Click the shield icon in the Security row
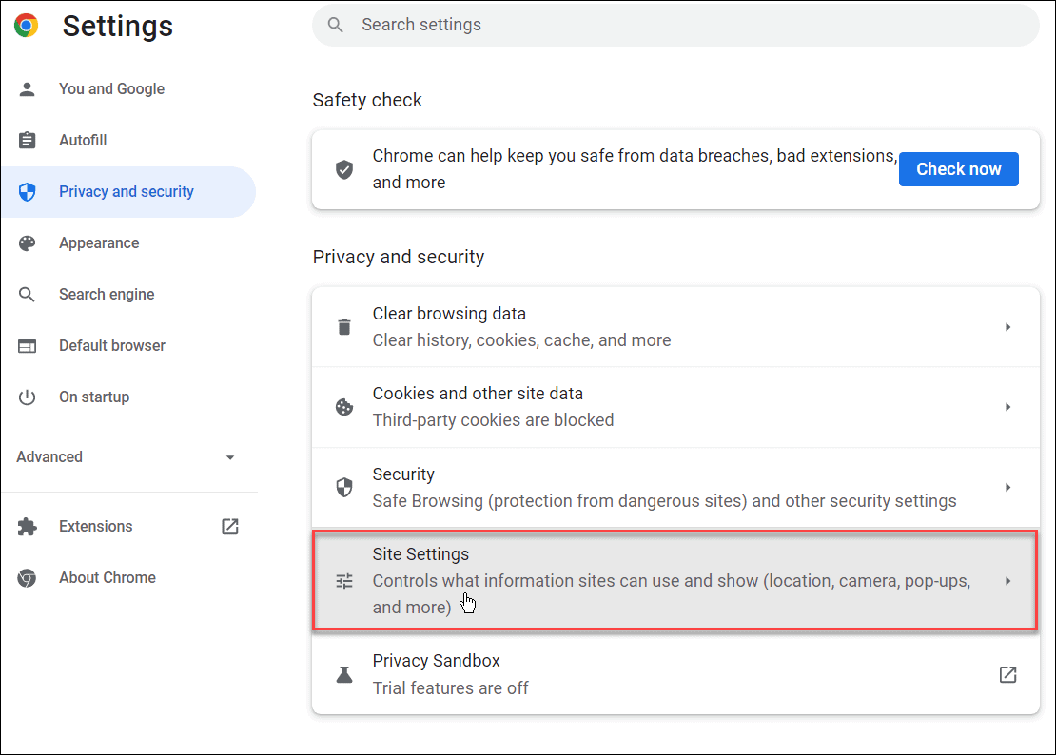The image size is (1056, 755). coord(344,487)
